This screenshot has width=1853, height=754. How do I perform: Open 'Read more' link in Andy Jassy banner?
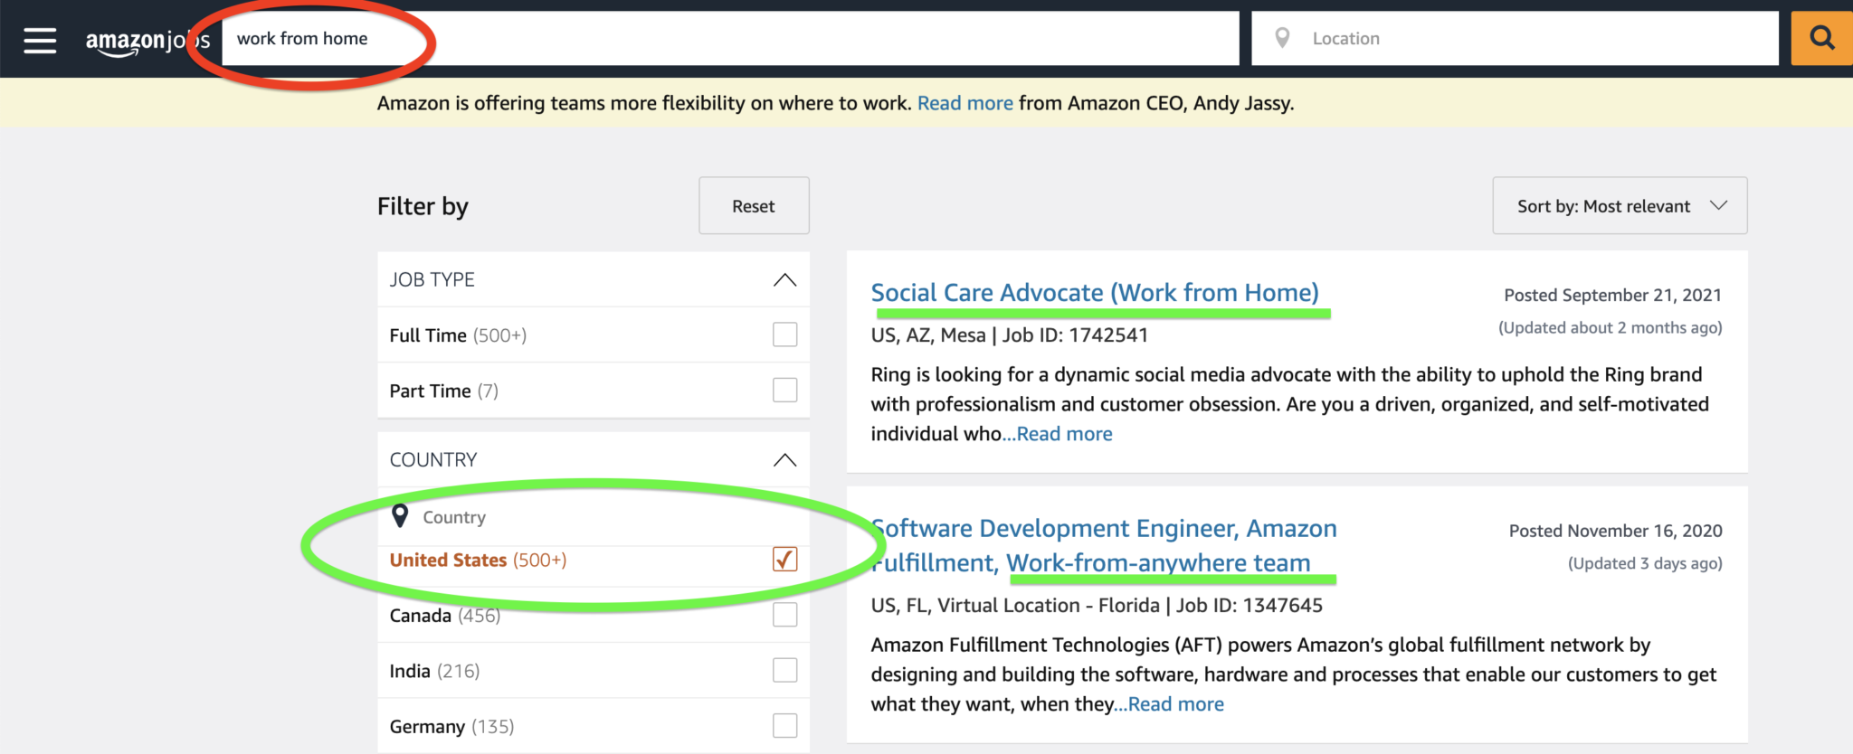965,103
